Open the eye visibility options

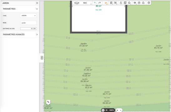[135, 3]
